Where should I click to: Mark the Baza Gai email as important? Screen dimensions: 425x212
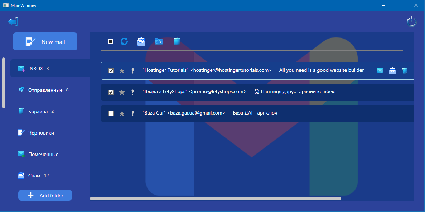tap(132, 113)
